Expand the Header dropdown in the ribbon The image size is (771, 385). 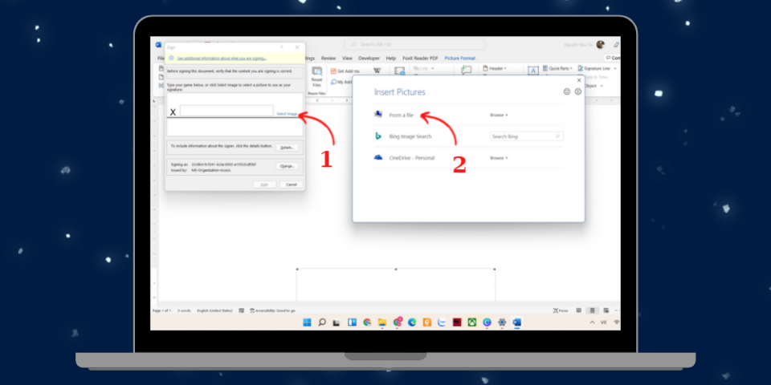495,69
